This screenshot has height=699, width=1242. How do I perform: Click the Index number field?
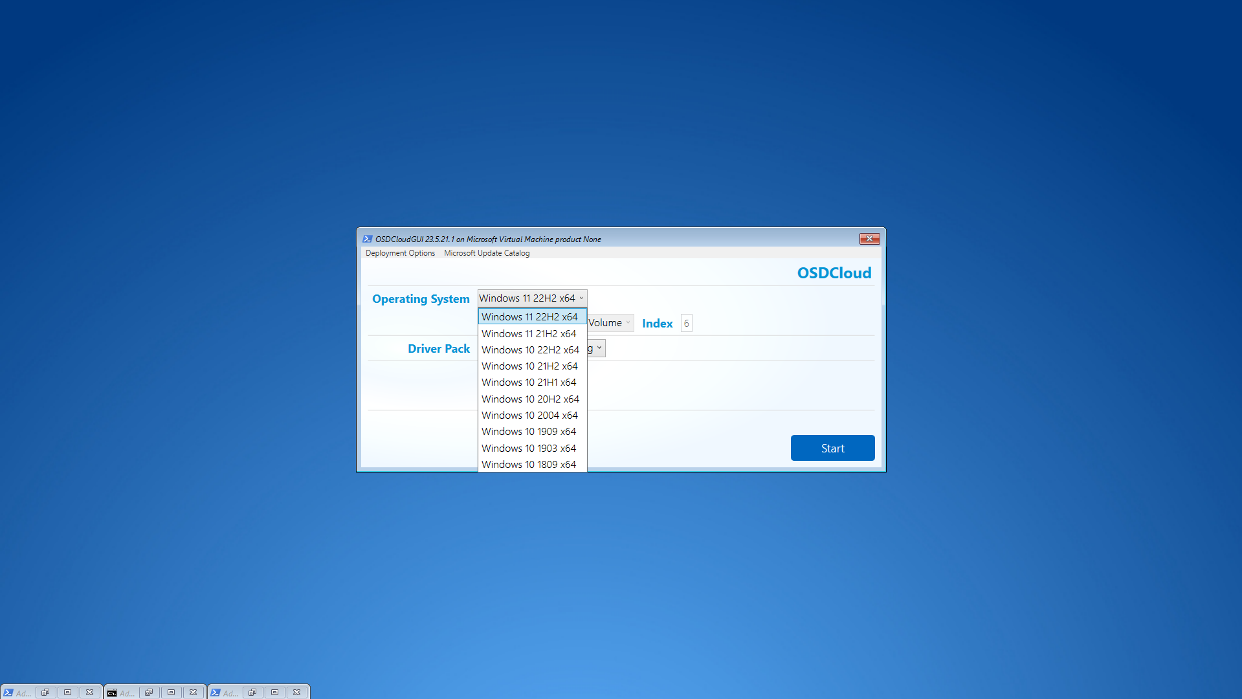686,324
